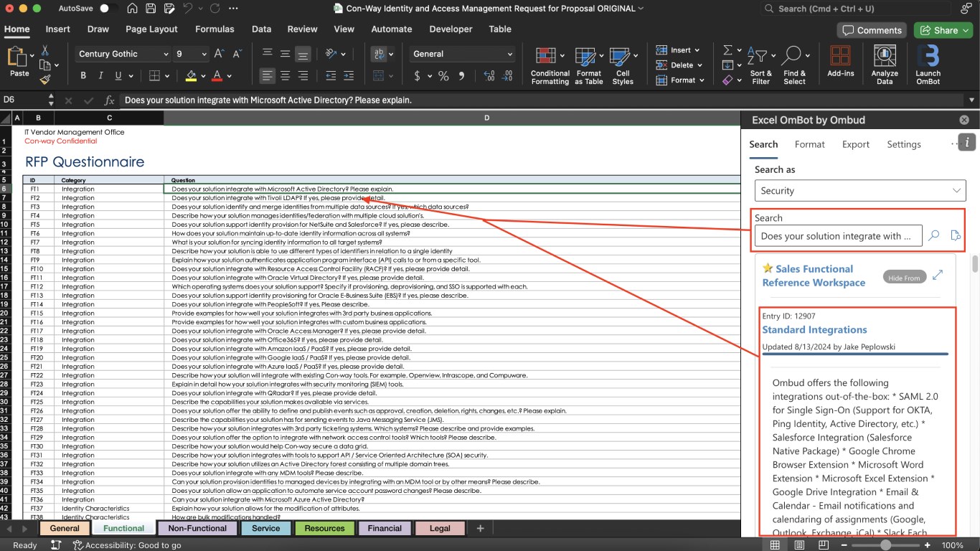
Task: Increase the cell indent
Action: point(349,76)
